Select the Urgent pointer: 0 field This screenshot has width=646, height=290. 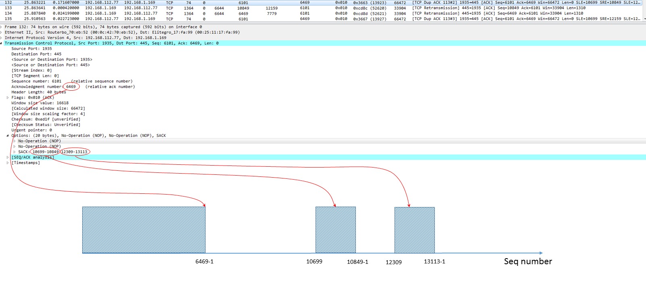point(32,130)
